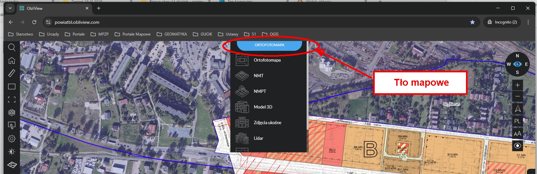This screenshot has width=537, height=174.
Task: Rotate view to West via compass W
Action: (x=509, y=64)
